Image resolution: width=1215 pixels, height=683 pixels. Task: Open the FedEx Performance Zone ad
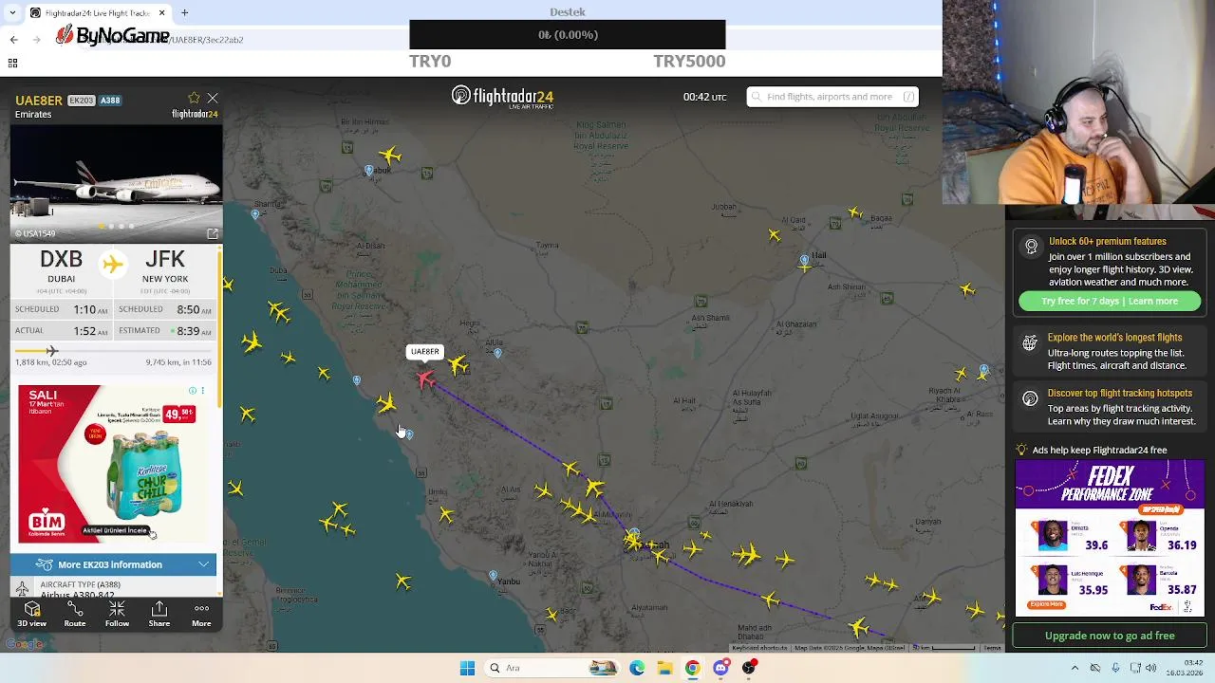(x=1110, y=538)
